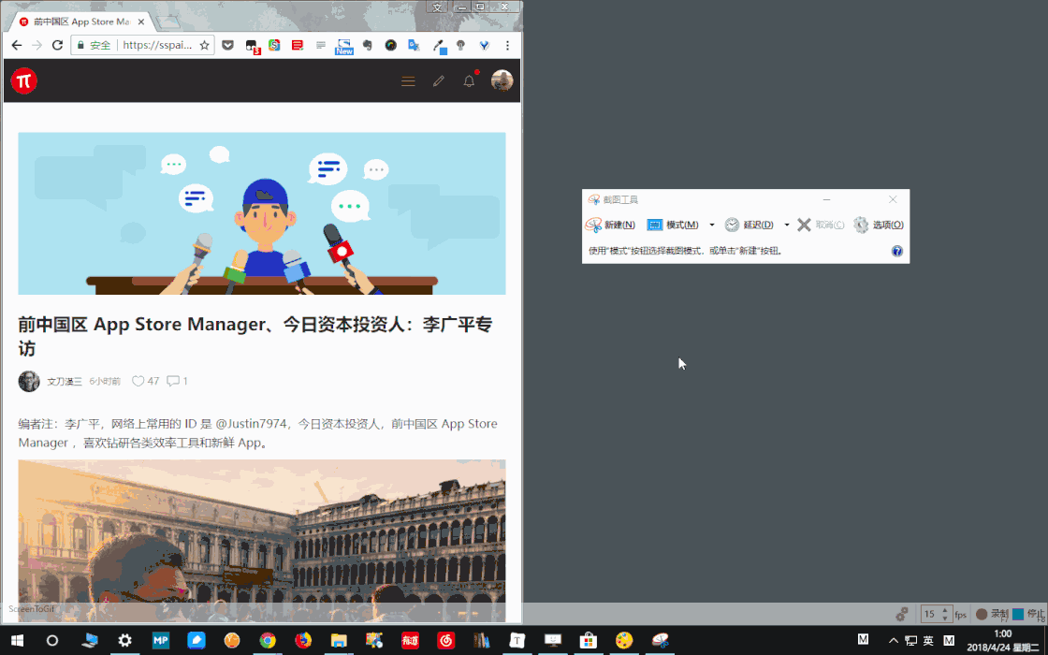Screen dimensions: 1048x655
Task: Click the user avatar in site header
Action: 502,80
